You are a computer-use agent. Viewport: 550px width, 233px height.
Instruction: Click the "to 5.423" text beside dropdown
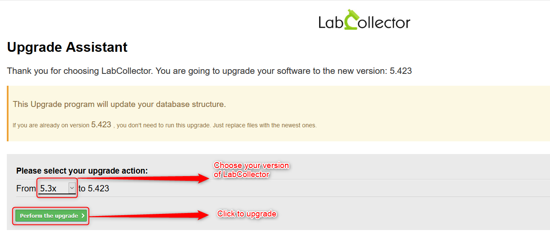pos(94,188)
